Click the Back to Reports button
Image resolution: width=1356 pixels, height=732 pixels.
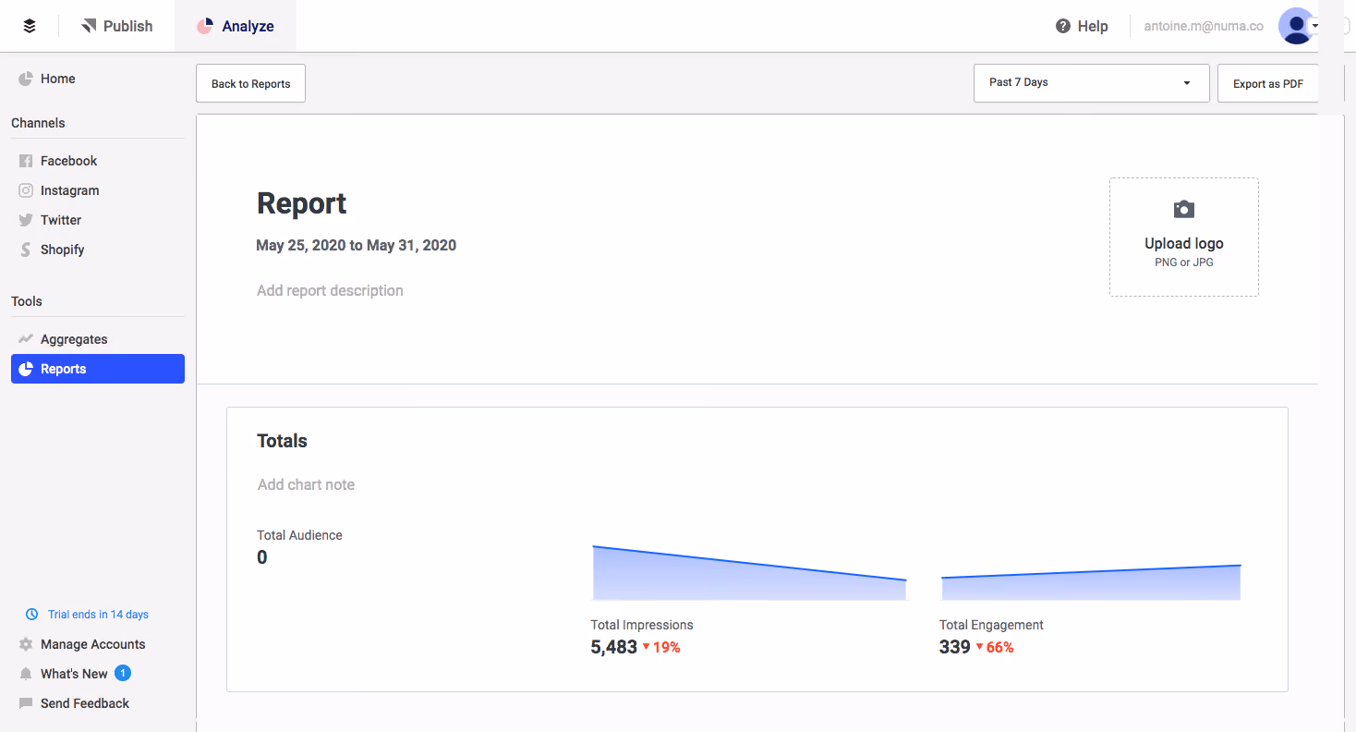250,83
